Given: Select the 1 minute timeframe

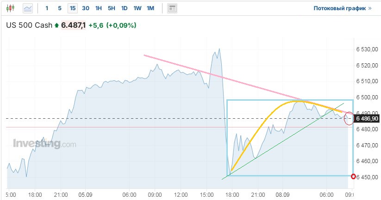Looking at the screenshot, I should (47, 8).
